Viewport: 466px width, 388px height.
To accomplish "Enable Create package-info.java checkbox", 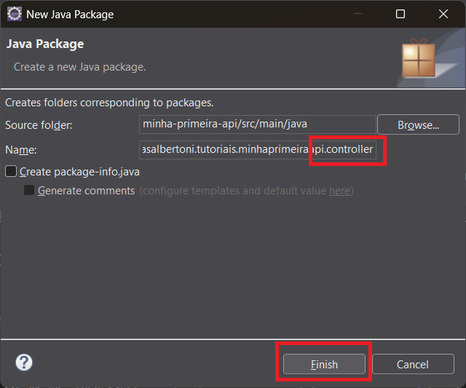I will [x=11, y=171].
